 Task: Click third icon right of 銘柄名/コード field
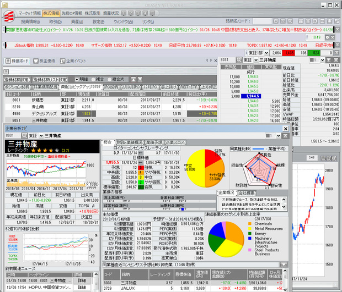(290, 21)
